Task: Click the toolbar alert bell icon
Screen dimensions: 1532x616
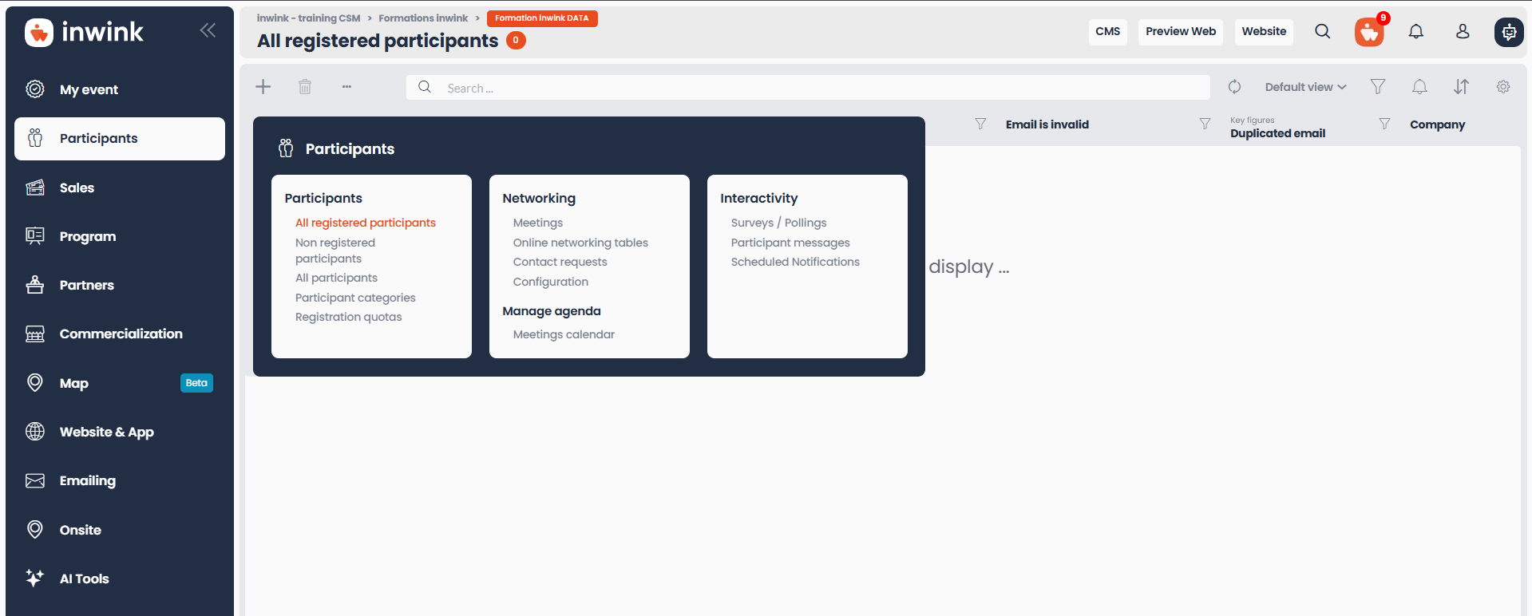Action: pos(1419,87)
